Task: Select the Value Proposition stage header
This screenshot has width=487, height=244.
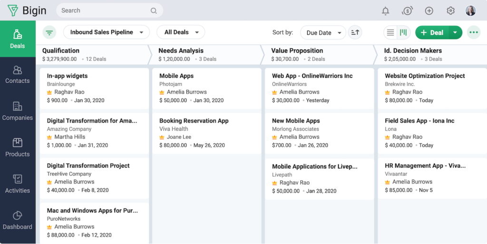Action: 319,54
